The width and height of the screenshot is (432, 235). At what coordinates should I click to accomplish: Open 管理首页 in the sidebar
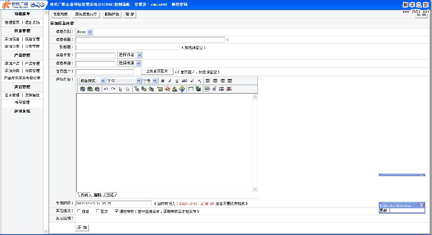click(x=12, y=23)
